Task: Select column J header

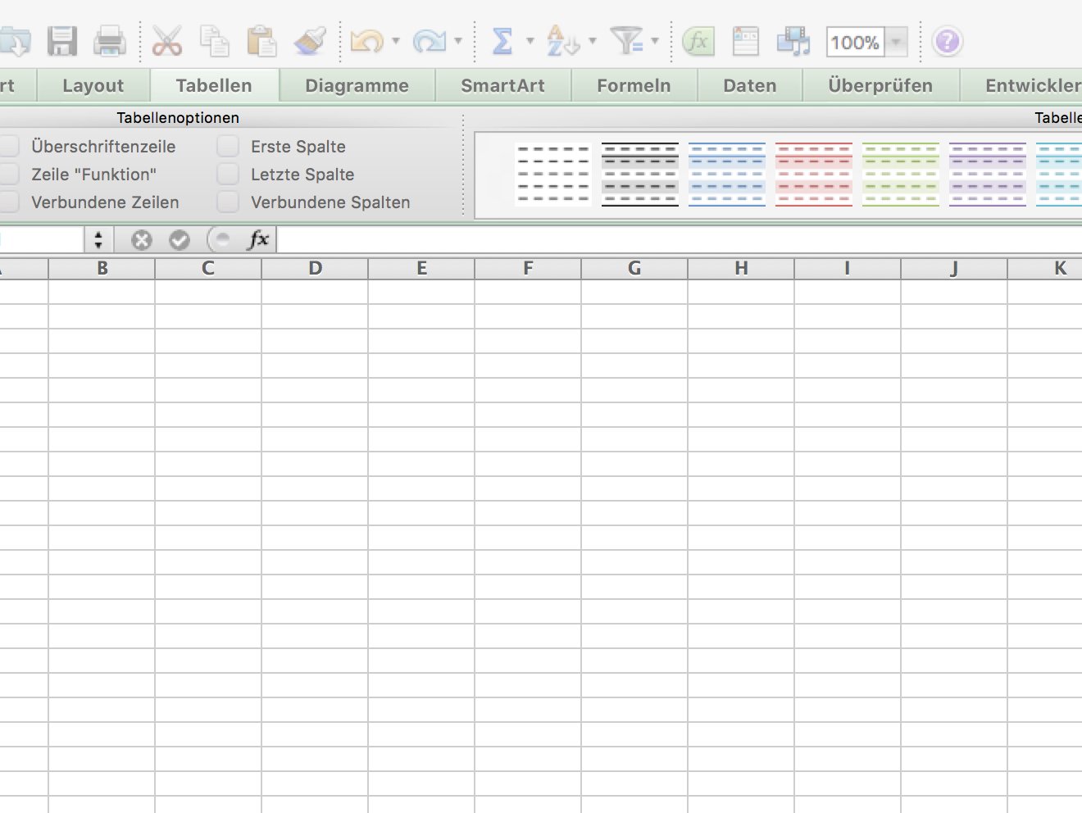Action: click(x=955, y=269)
